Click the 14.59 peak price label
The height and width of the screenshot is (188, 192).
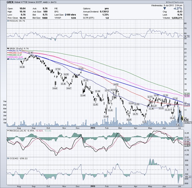pyautogui.click(x=116, y=84)
